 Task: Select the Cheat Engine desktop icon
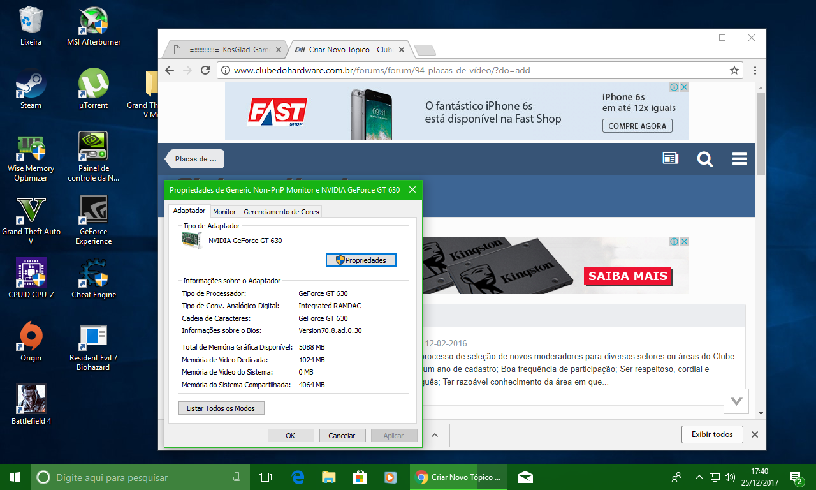pos(94,278)
